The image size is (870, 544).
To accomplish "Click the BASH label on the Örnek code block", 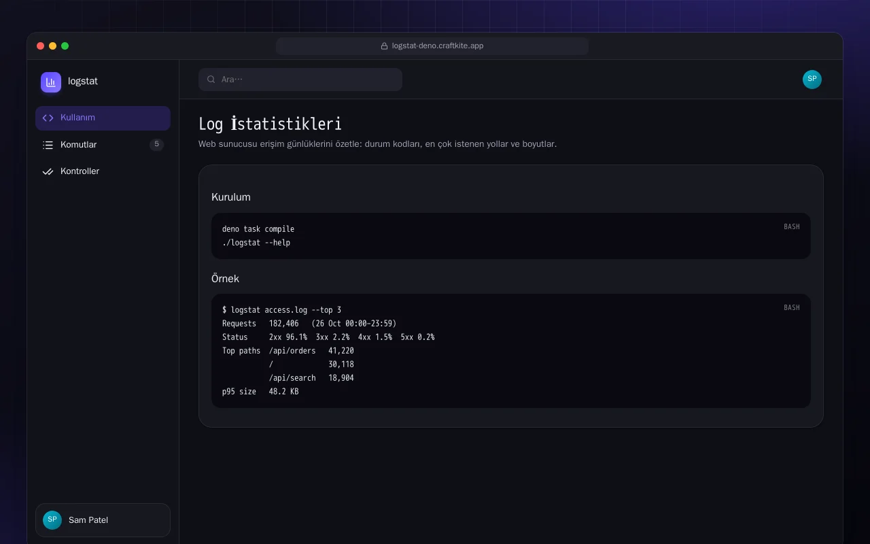I will [792, 307].
